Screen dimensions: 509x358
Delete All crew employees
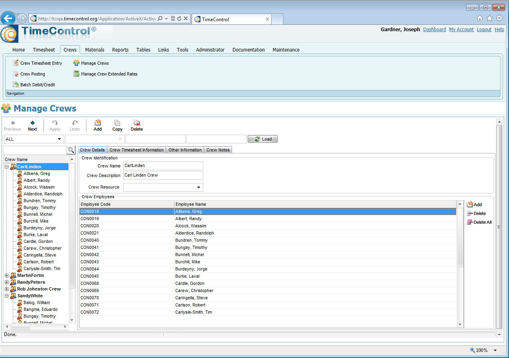479,222
